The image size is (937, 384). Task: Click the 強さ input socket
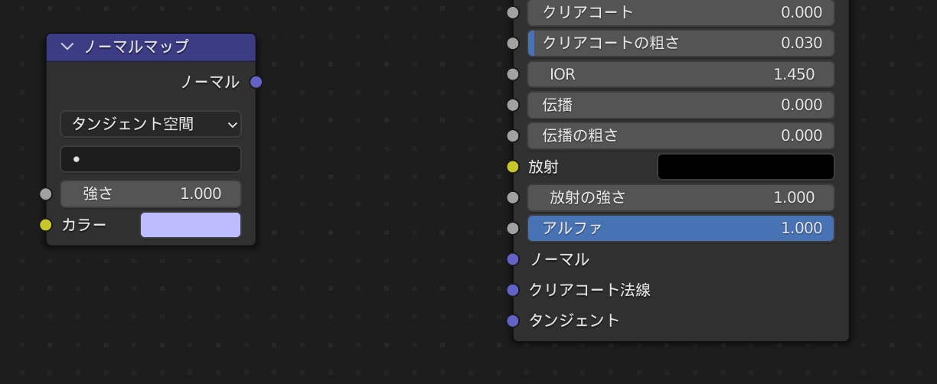click(x=46, y=194)
